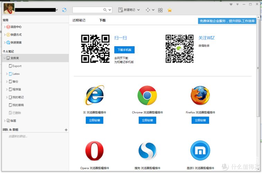Click the 下载手机版 button
The width and height of the screenshot is (262, 173).
124,50
